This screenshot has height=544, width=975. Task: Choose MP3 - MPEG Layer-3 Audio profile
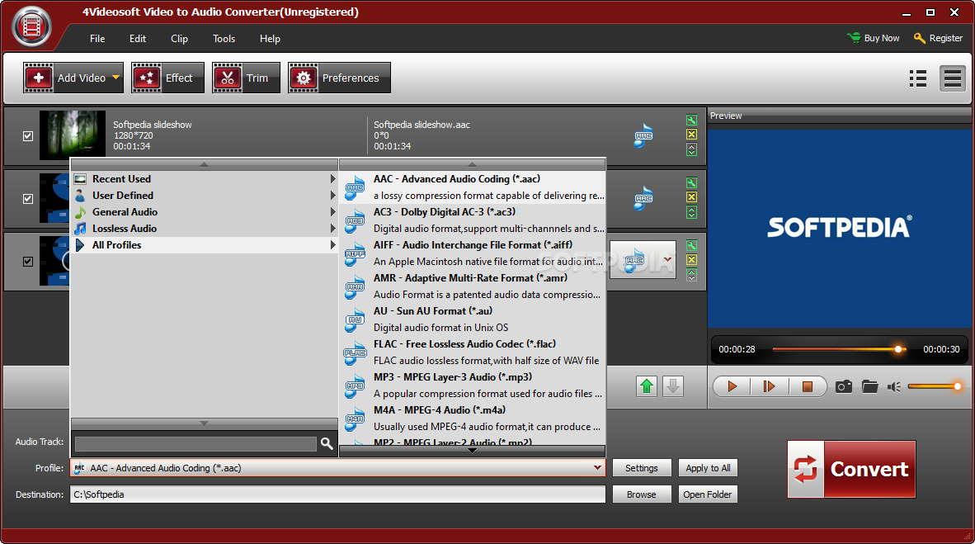[x=473, y=386]
